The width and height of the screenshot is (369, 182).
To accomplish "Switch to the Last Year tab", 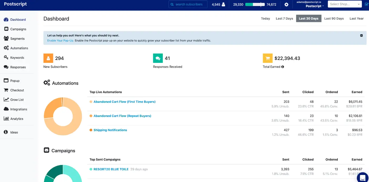I will [357, 19].
